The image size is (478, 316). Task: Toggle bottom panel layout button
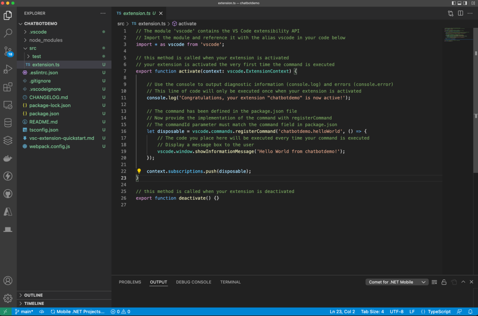point(459,3)
